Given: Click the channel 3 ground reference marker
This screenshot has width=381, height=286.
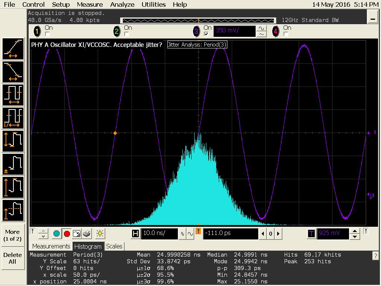Looking at the screenshot, I should (x=371, y=195).
